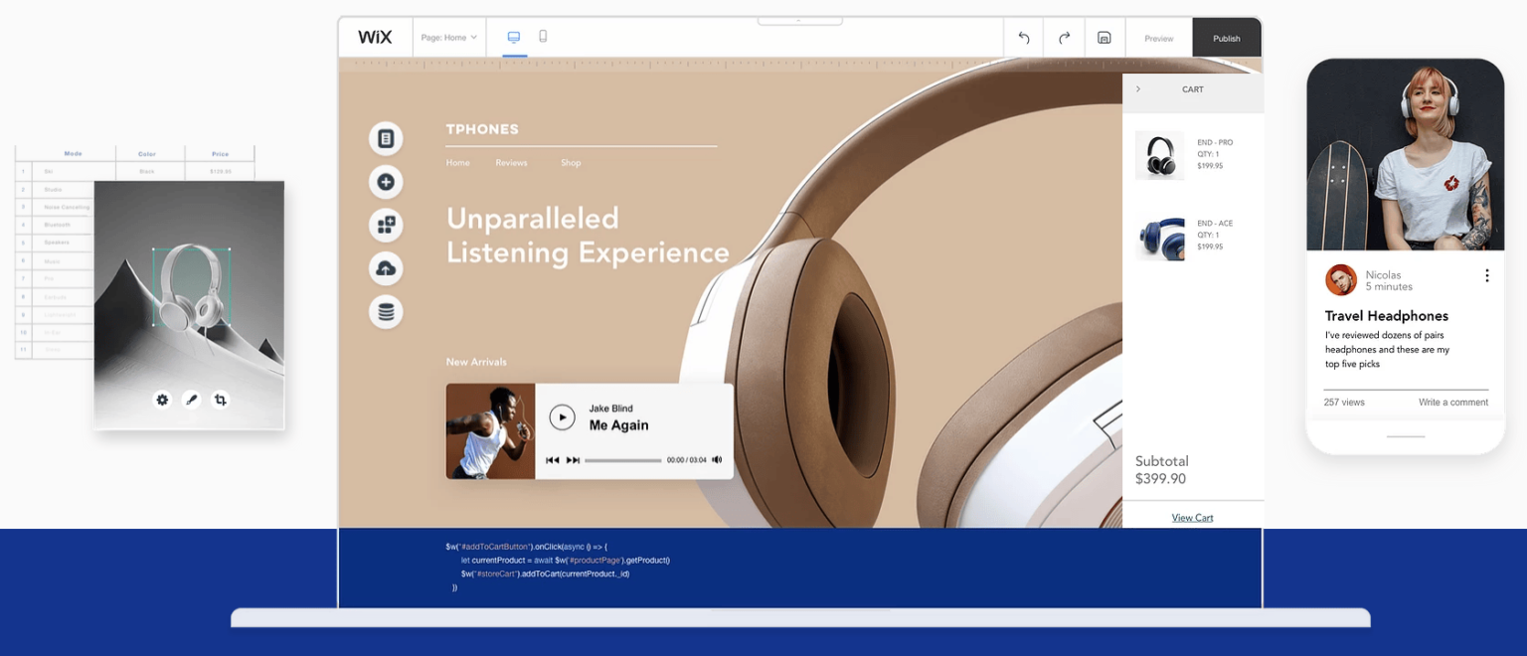1527x656 pixels.
Task: Click the Save icon in top toolbar
Action: (1103, 38)
